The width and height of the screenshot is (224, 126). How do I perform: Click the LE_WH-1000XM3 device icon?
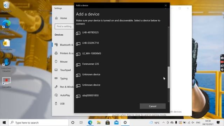pyautogui.click(x=78, y=54)
